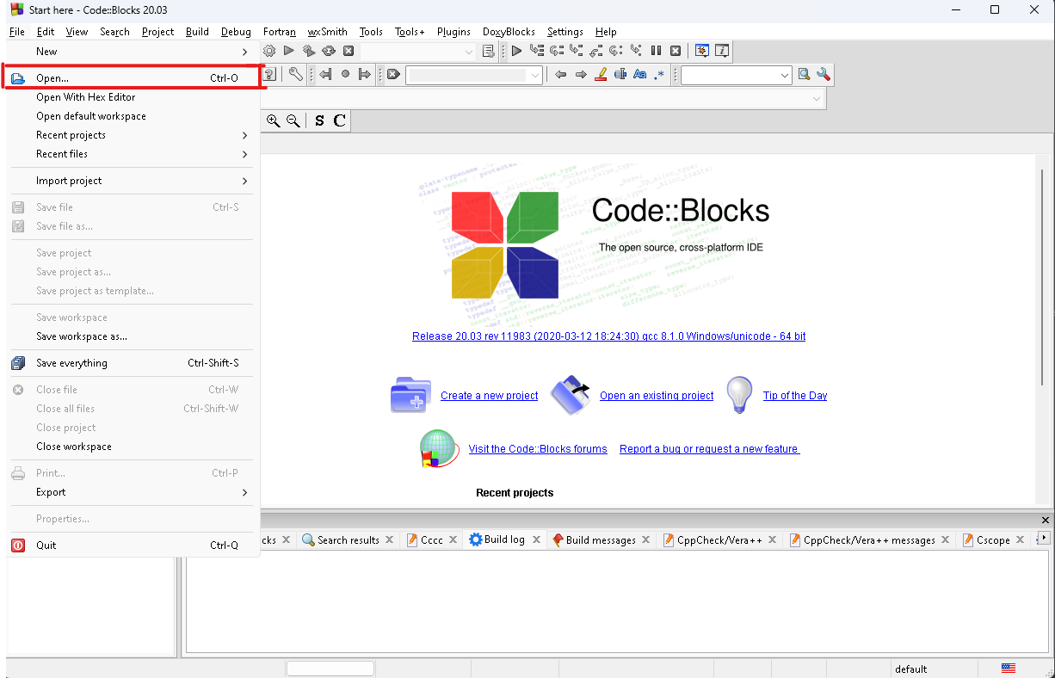Click the Run to cursor debug icon
This screenshot has height=678, width=1055.
[x=537, y=52]
